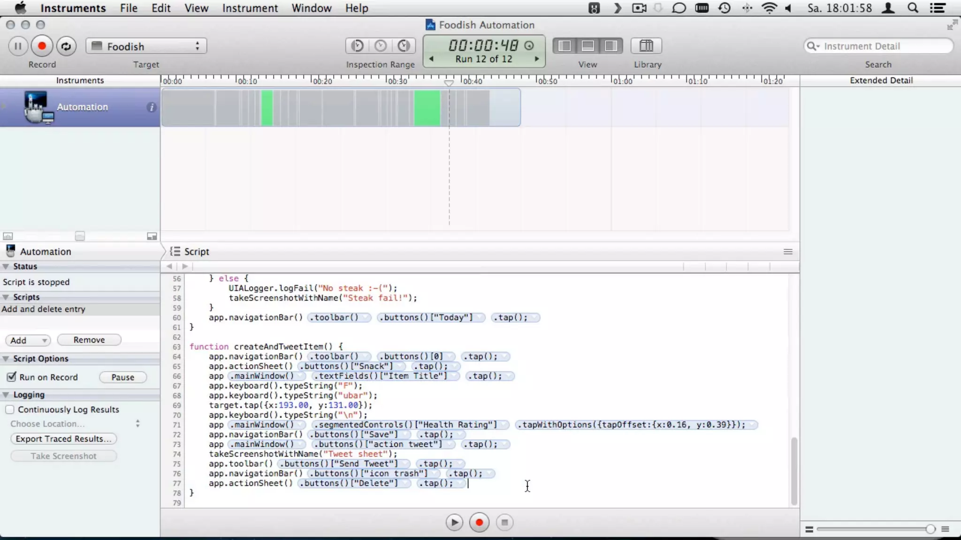961x540 pixels.
Task: Toggle the left view pane button
Action: click(x=565, y=46)
